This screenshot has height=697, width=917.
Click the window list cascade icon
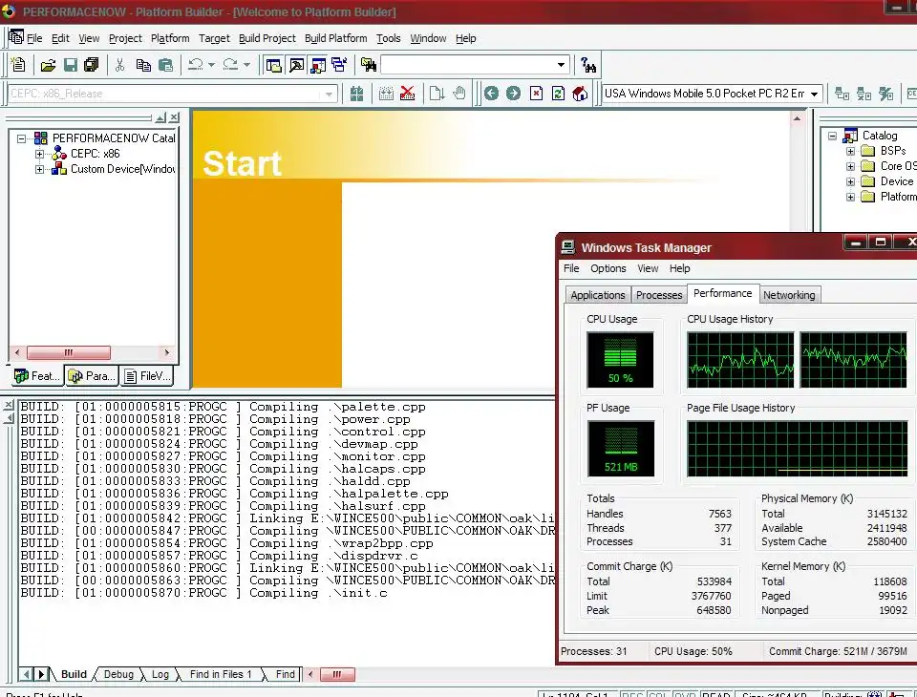[339, 65]
